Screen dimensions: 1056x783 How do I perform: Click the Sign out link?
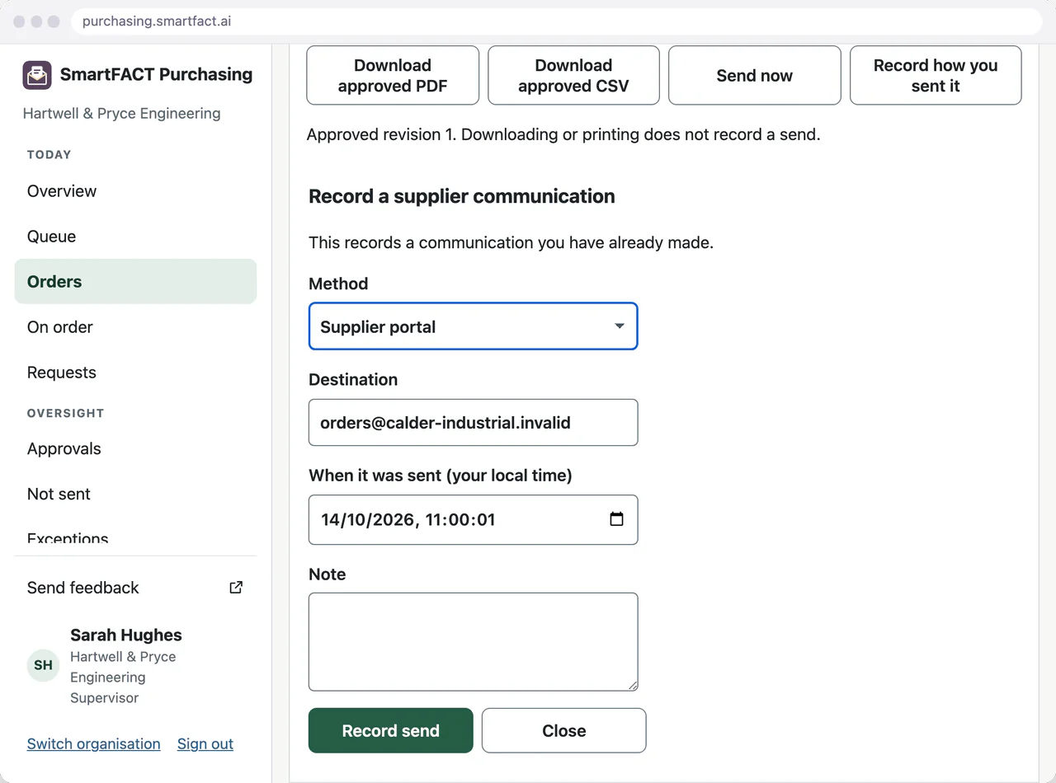coord(205,743)
